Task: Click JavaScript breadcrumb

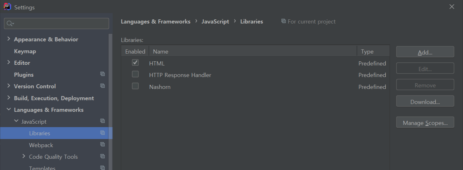Action: click(x=215, y=22)
